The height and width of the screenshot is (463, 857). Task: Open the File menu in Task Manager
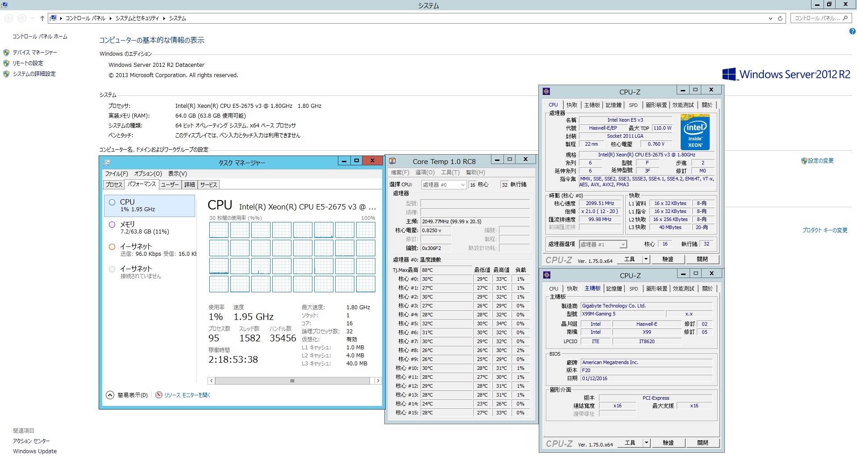click(x=116, y=174)
